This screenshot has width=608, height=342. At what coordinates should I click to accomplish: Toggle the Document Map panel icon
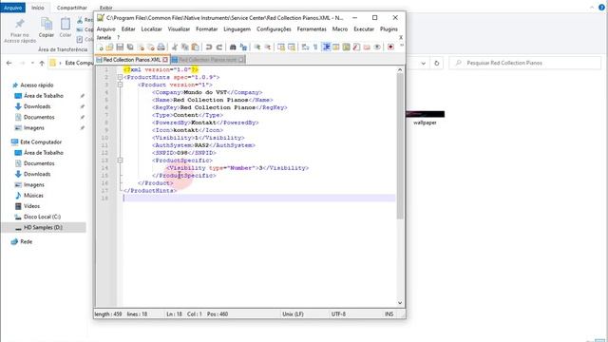[x=346, y=47]
